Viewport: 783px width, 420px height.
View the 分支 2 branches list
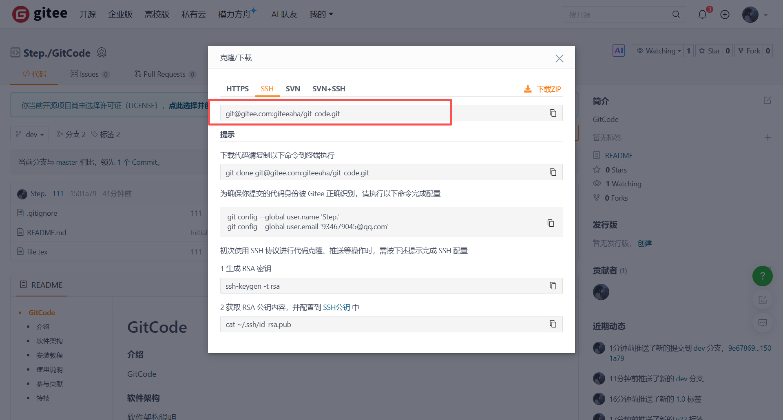tap(71, 134)
